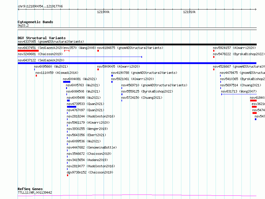Click the right arrow of the coordinate ruler
The image size is (265, 199).
[255, 9]
